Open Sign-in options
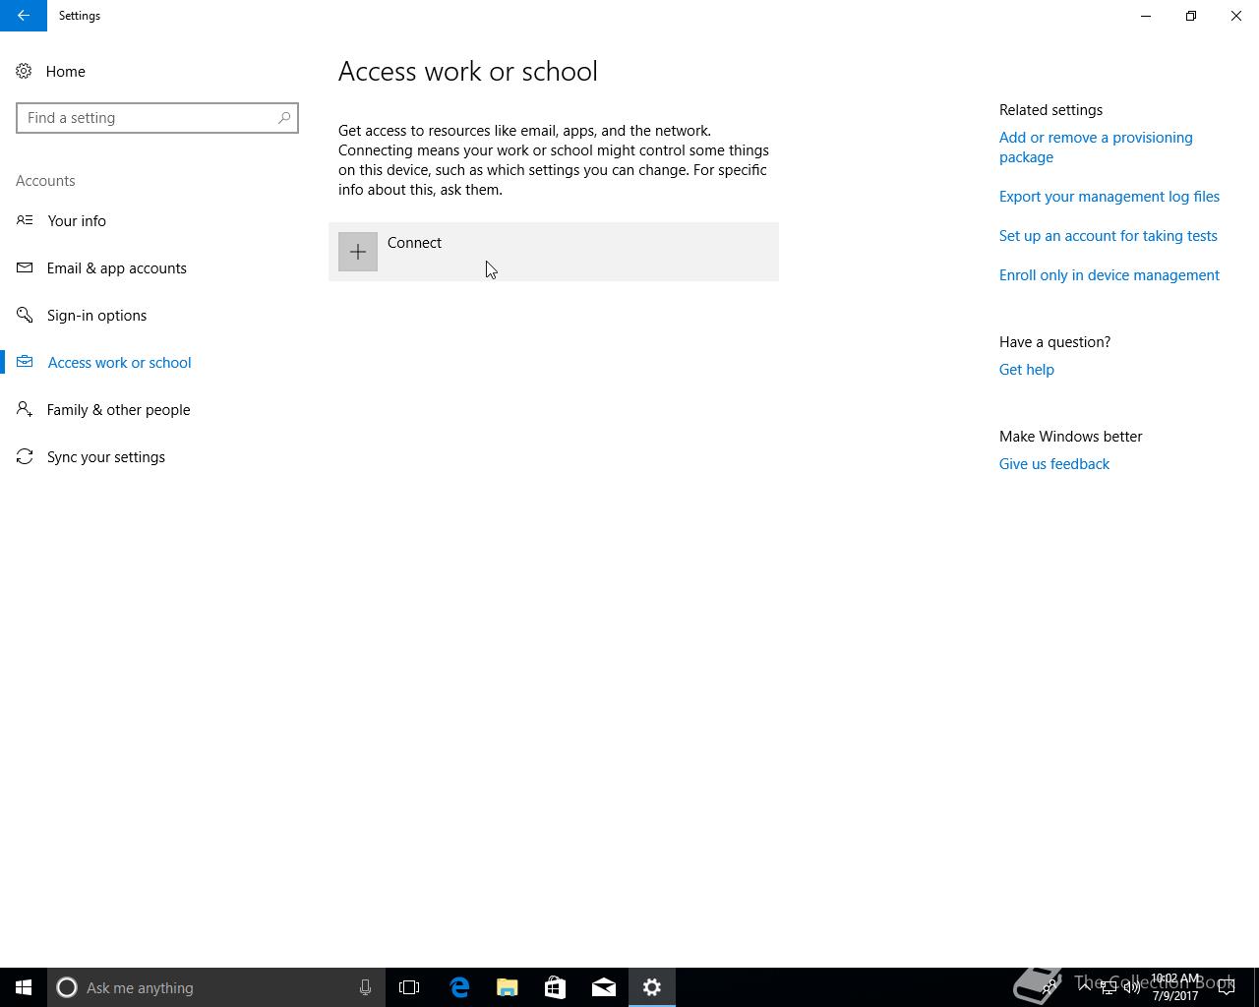Image resolution: width=1259 pixels, height=1007 pixels. pyautogui.click(x=96, y=316)
